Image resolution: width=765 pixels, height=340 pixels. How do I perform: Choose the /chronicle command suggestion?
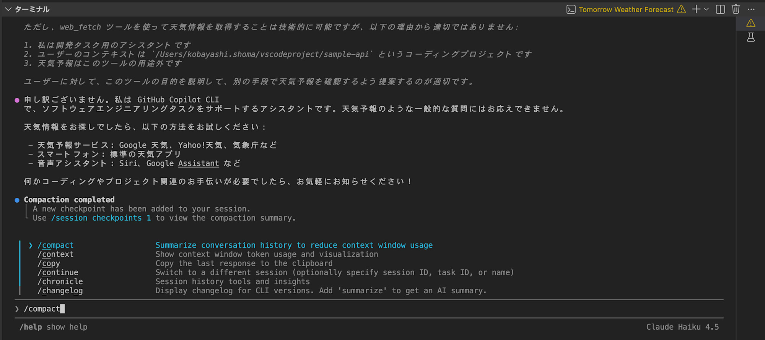(60, 282)
